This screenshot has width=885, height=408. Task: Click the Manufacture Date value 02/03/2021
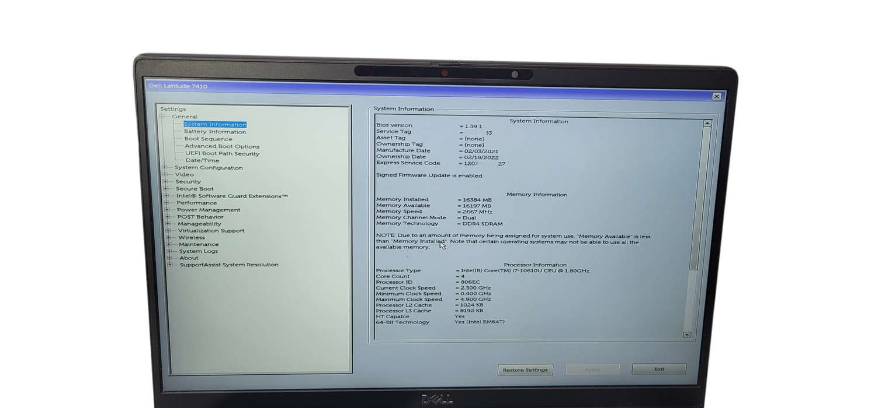point(481,151)
